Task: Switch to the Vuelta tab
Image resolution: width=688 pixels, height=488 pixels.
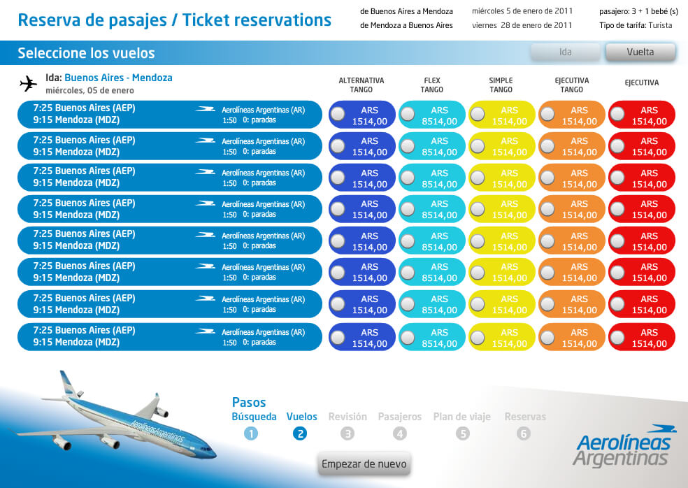Action: [x=640, y=52]
